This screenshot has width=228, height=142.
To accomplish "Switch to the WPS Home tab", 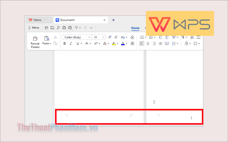I will tap(39, 20).
